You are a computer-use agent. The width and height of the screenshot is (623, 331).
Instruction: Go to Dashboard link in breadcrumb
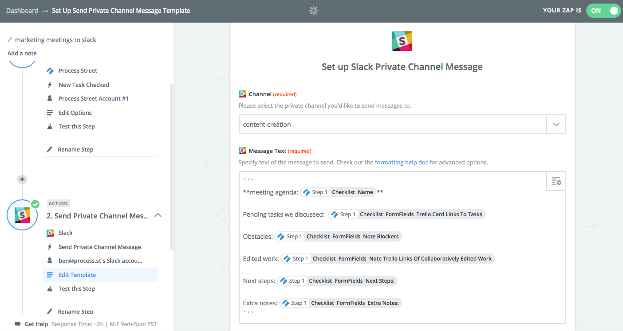(22, 11)
